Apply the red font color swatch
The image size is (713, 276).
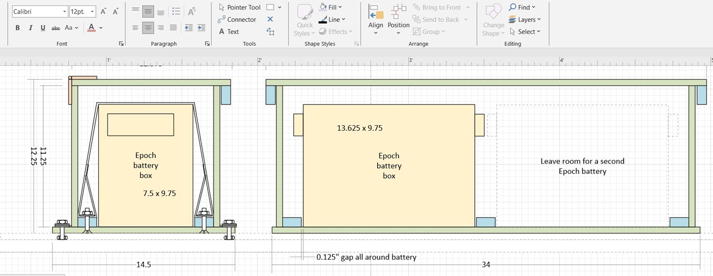(91, 28)
